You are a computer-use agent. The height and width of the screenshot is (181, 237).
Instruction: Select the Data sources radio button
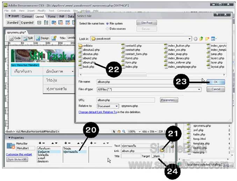[x=107, y=29]
